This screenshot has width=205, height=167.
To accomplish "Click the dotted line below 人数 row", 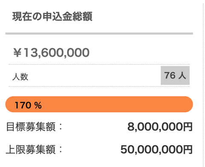I will pyautogui.click(x=99, y=86).
